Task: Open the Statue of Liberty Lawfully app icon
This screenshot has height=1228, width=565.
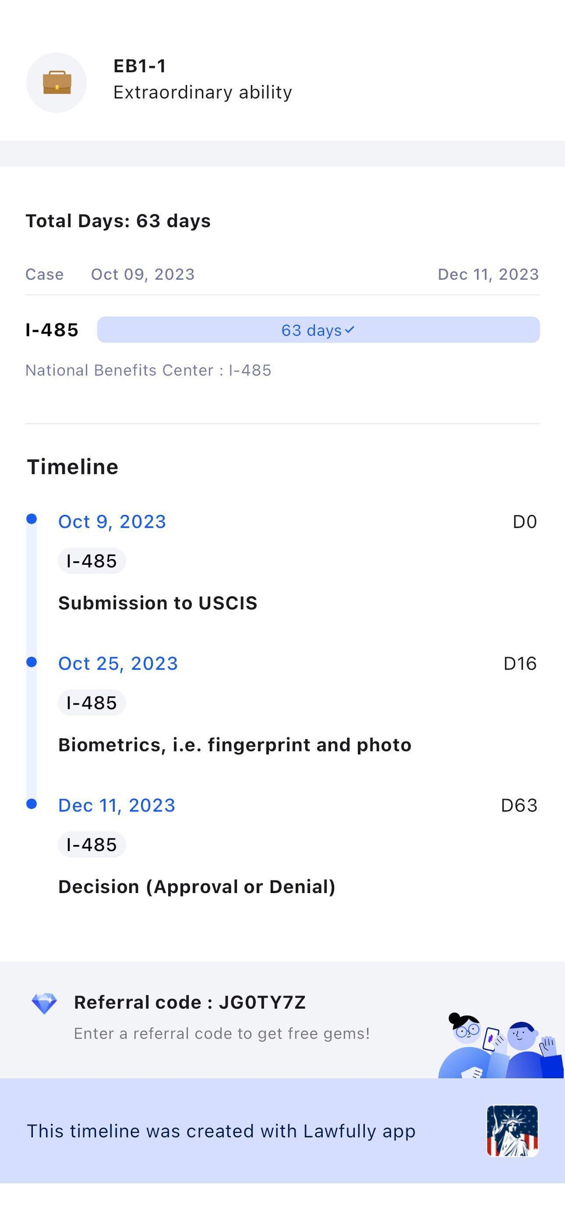Action: click(512, 1131)
